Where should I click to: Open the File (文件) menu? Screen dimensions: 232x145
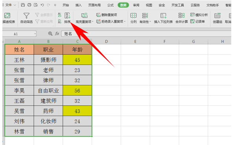coord(9,5)
